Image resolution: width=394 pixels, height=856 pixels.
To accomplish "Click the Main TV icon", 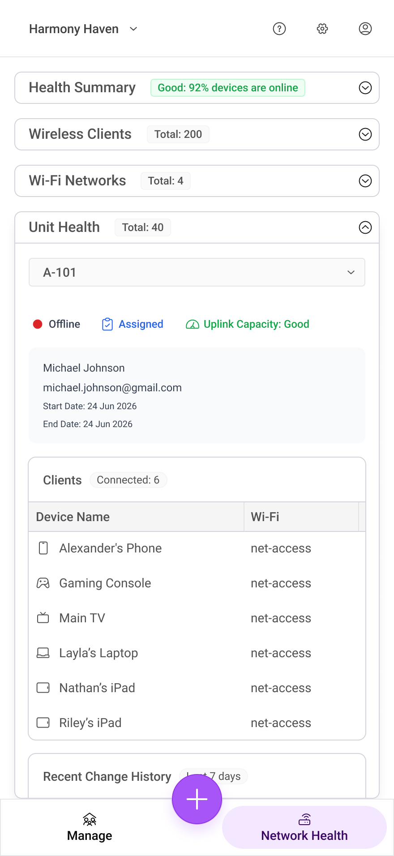I will [43, 618].
